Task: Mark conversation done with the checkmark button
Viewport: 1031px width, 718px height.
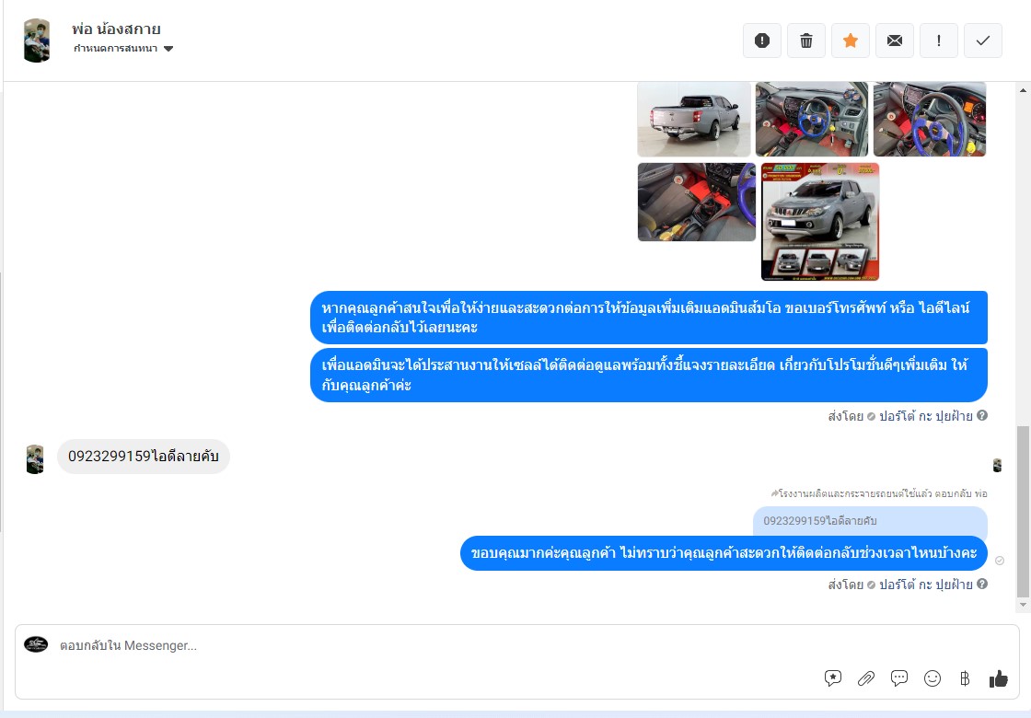Action: coord(983,41)
